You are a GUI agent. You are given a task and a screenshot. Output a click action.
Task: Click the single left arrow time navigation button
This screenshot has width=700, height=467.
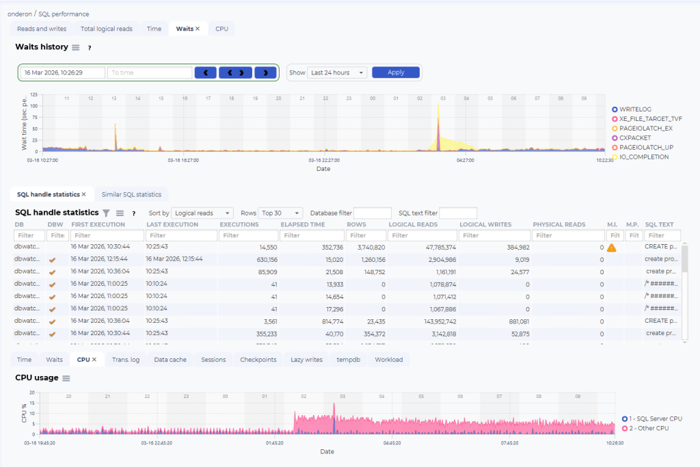(x=206, y=72)
